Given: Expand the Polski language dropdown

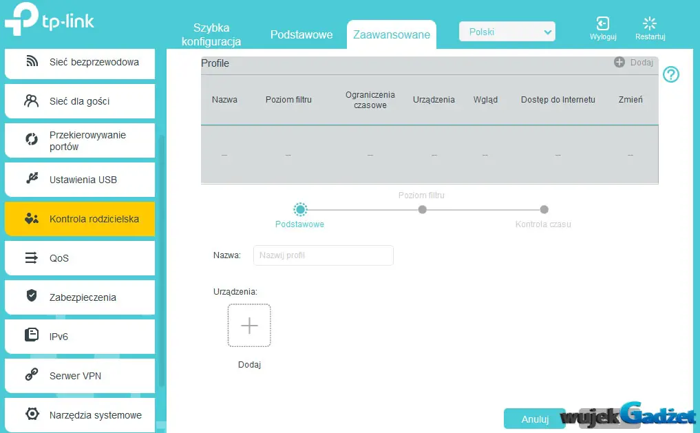Looking at the screenshot, I should (507, 32).
